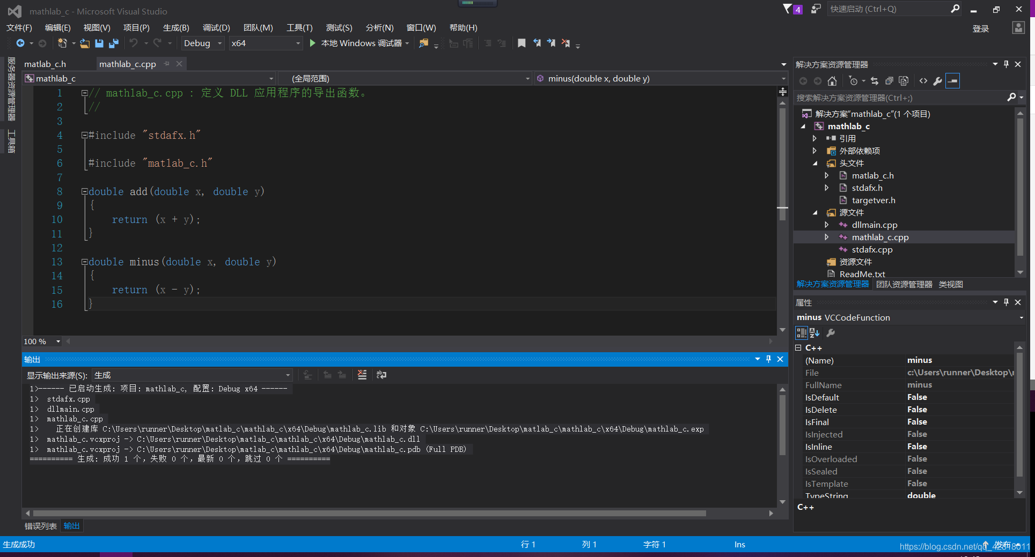
Task: Click the Open File folder icon
Action: 85,43
